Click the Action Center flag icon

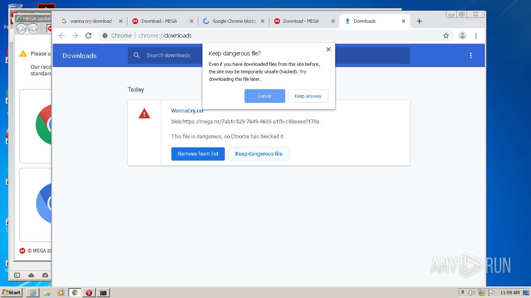[x=492, y=293]
